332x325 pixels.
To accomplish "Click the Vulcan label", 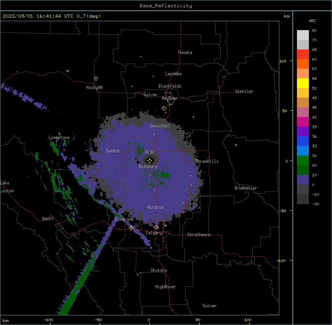I will (x=209, y=306).
